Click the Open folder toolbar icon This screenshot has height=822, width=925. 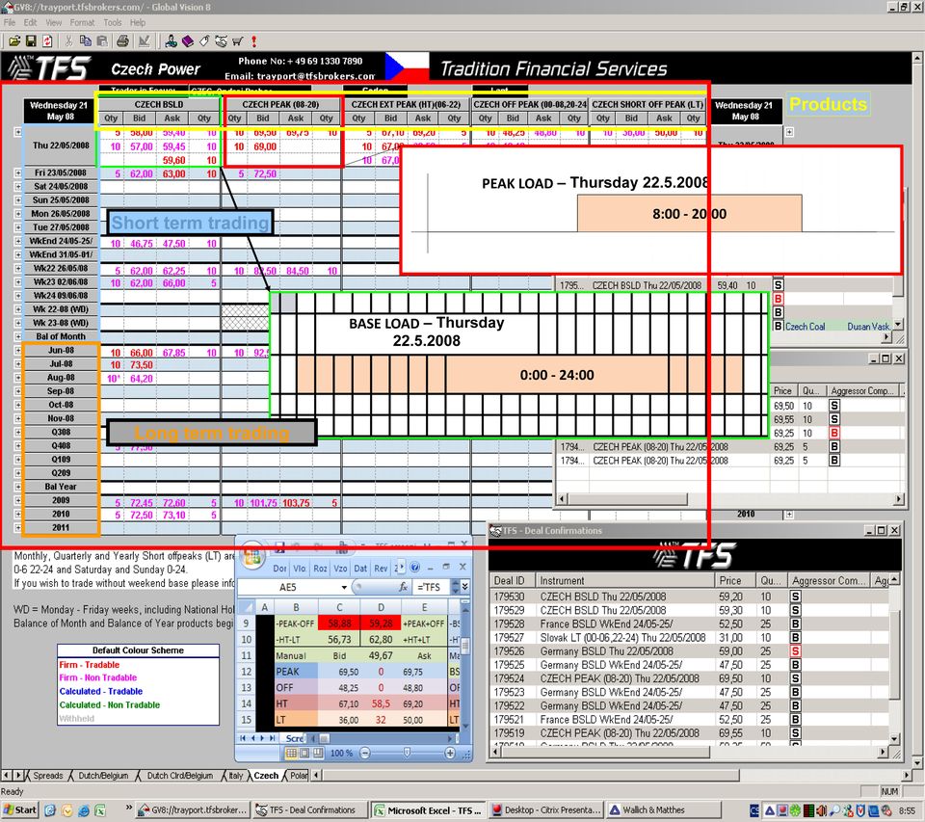pos(14,41)
